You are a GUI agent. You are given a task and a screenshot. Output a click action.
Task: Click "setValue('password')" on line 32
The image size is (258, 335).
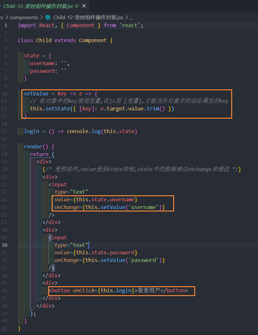(x=131, y=260)
